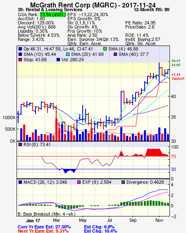Click the blue swatch beside Op:46.31 legend
Viewport: 186px width, 233px height.
[20, 49]
